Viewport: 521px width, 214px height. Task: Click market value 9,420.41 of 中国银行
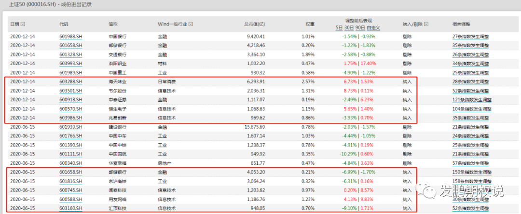[257, 36]
